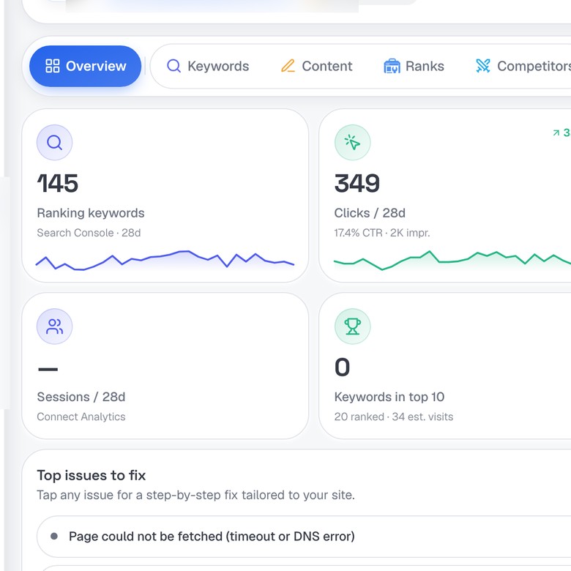Click the Clicks / 28d label
The width and height of the screenshot is (571, 571).
(x=370, y=213)
